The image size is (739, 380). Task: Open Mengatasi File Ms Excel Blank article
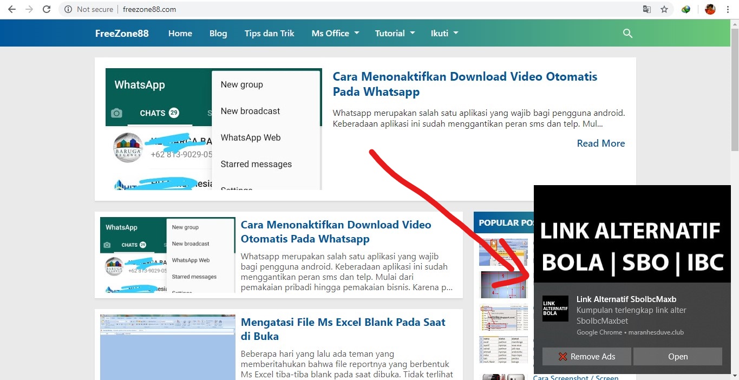343,329
